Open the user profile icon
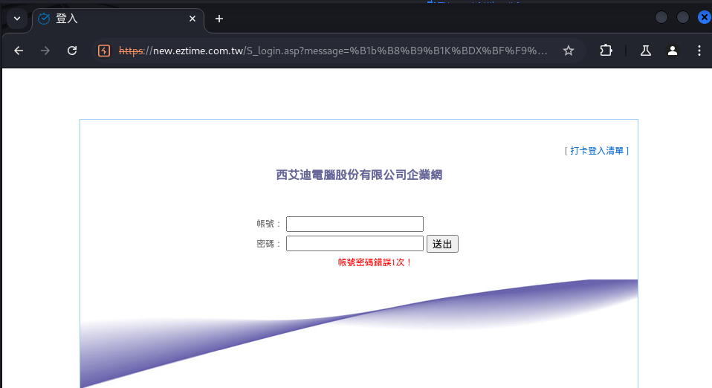The width and height of the screenshot is (712, 388). 673,51
